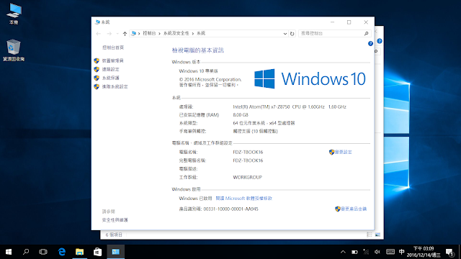Viewport: 461px width, 259px height.
Task: Switch background window to large icons view
Action: click(377, 235)
